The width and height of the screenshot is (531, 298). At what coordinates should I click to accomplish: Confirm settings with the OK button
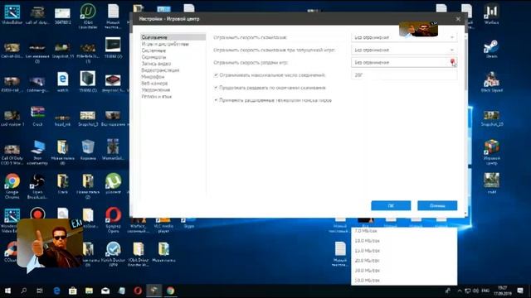(x=391, y=205)
